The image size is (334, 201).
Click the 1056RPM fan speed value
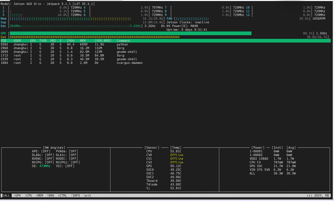(319, 19)
